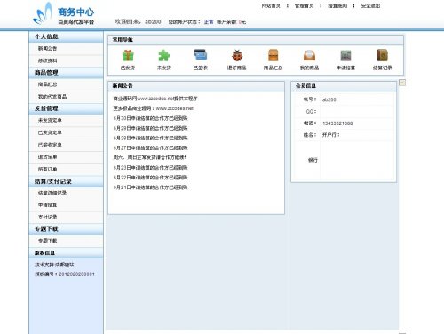
Task: Open 申请结算 in the left sidebar
Action: (47, 205)
